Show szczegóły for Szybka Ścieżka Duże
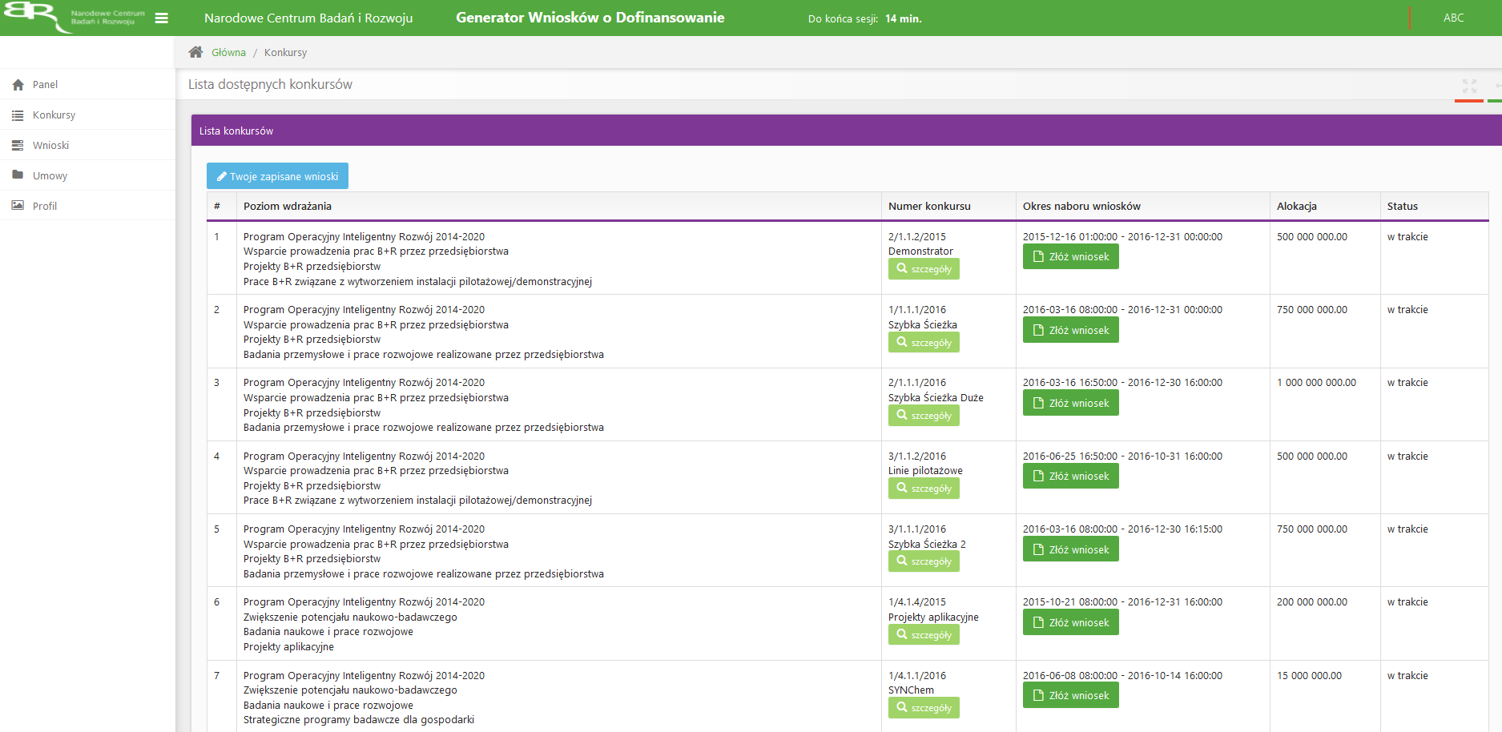Screen dimensions: 1502x732 click(924, 415)
